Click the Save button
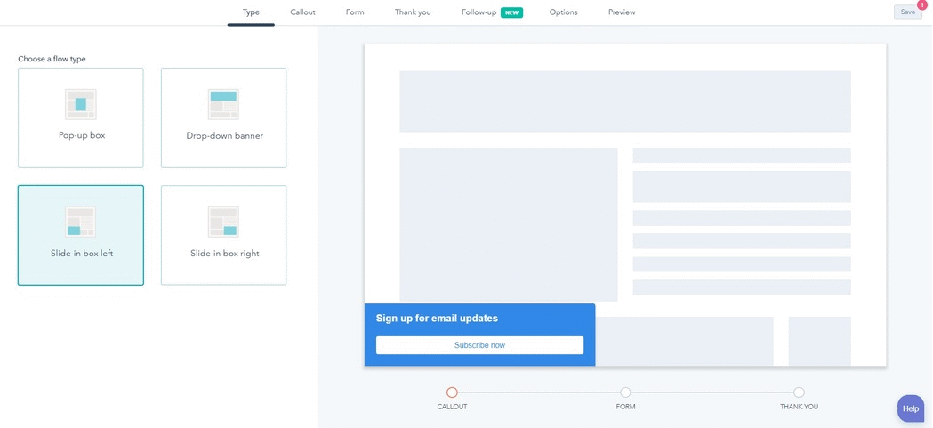 (908, 12)
